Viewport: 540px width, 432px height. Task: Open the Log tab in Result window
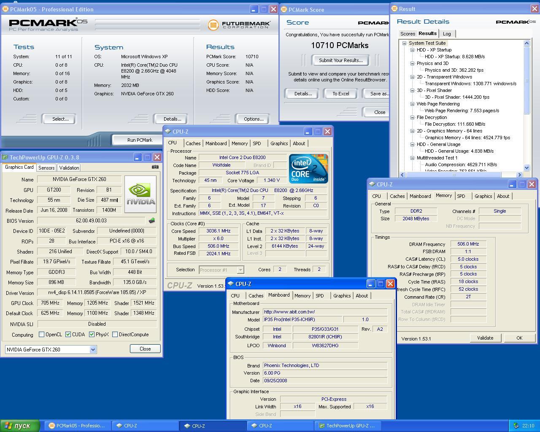pyautogui.click(x=447, y=34)
